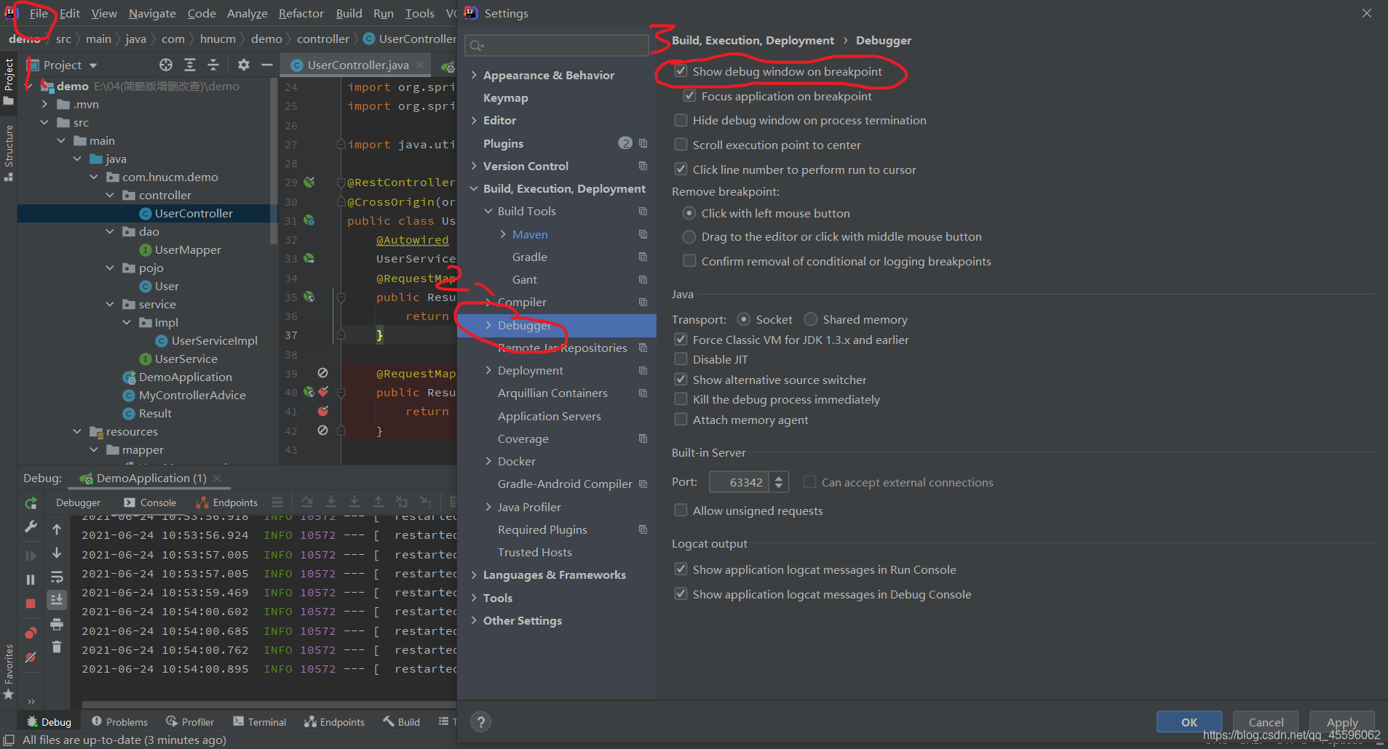This screenshot has width=1388, height=749.
Task: Hide Project panel with minus icon
Action: (267, 65)
